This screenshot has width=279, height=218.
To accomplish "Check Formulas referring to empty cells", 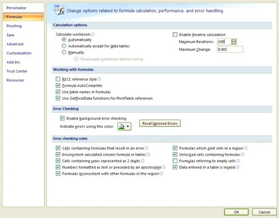I will pyautogui.click(x=175, y=161).
